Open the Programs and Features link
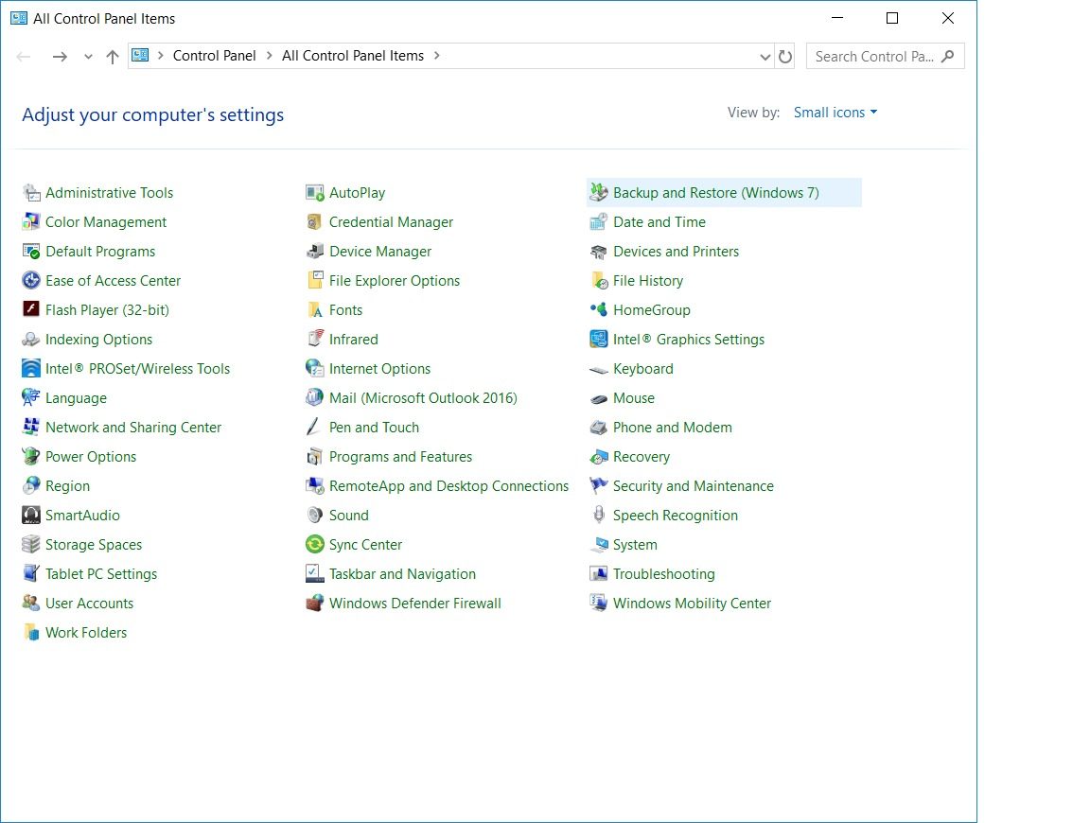The height and width of the screenshot is (823, 1090). (x=400, y=457)
